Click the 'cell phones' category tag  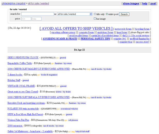(73, 120)
